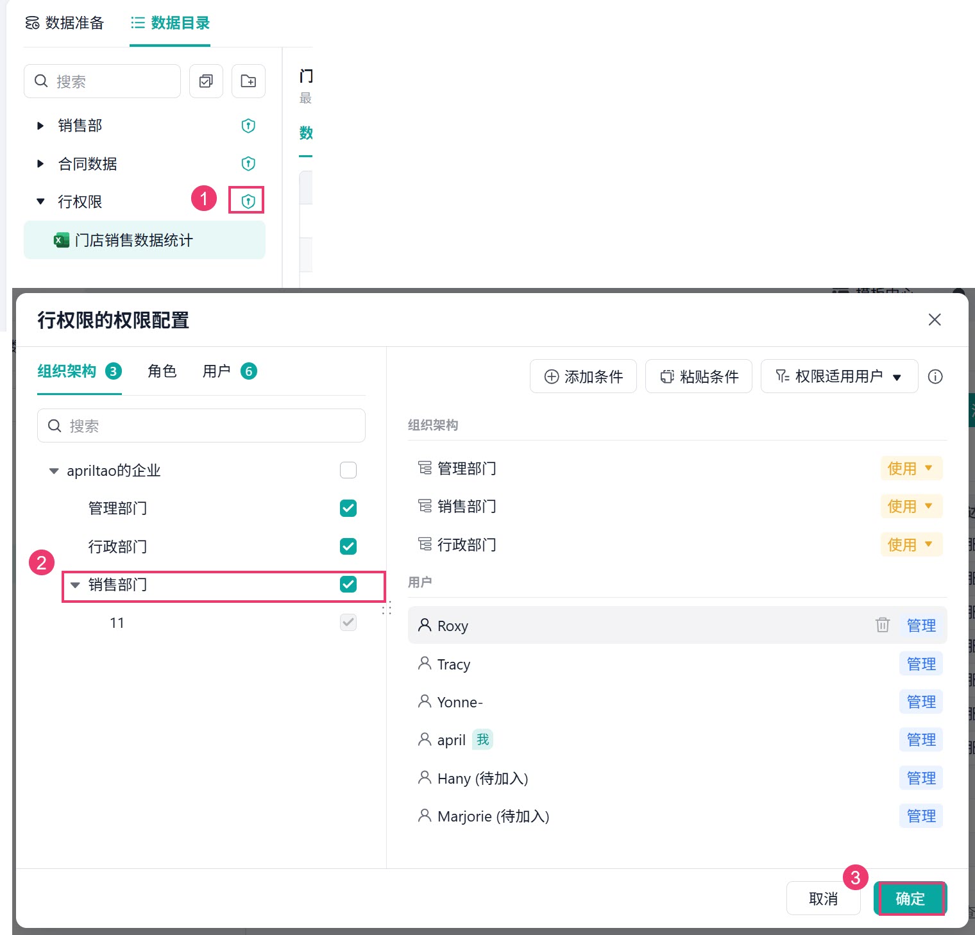Switch to the 数据目录 tab
This screenshot has width=975, height=935.
coord(170,23)
